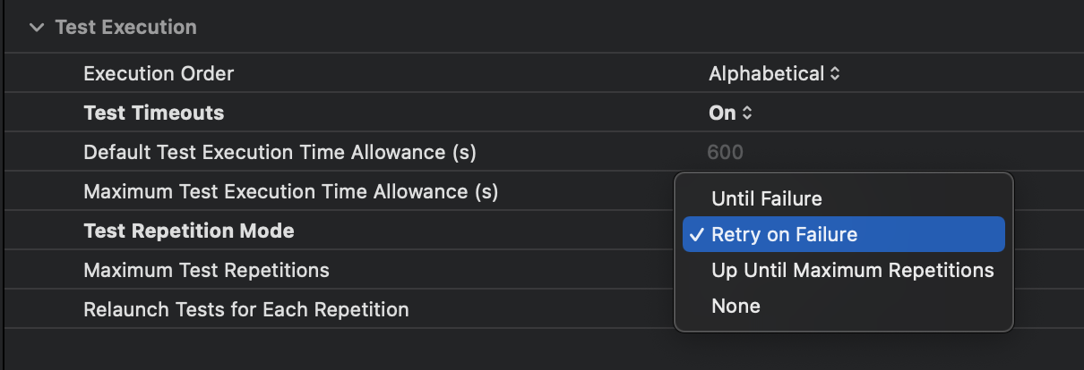Choose Until Failure from the menu
Image resolution: width=1084 pixels, height=370 pixels.
(x=766, y=198)
